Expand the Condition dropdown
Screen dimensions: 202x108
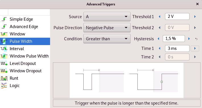107,39
